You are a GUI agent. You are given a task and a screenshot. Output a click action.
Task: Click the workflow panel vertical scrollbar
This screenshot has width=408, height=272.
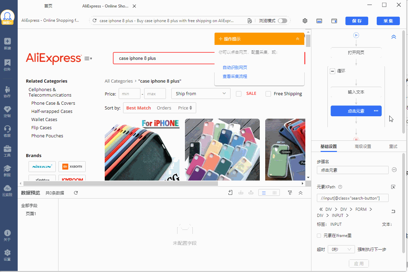[x=404, y=82]
